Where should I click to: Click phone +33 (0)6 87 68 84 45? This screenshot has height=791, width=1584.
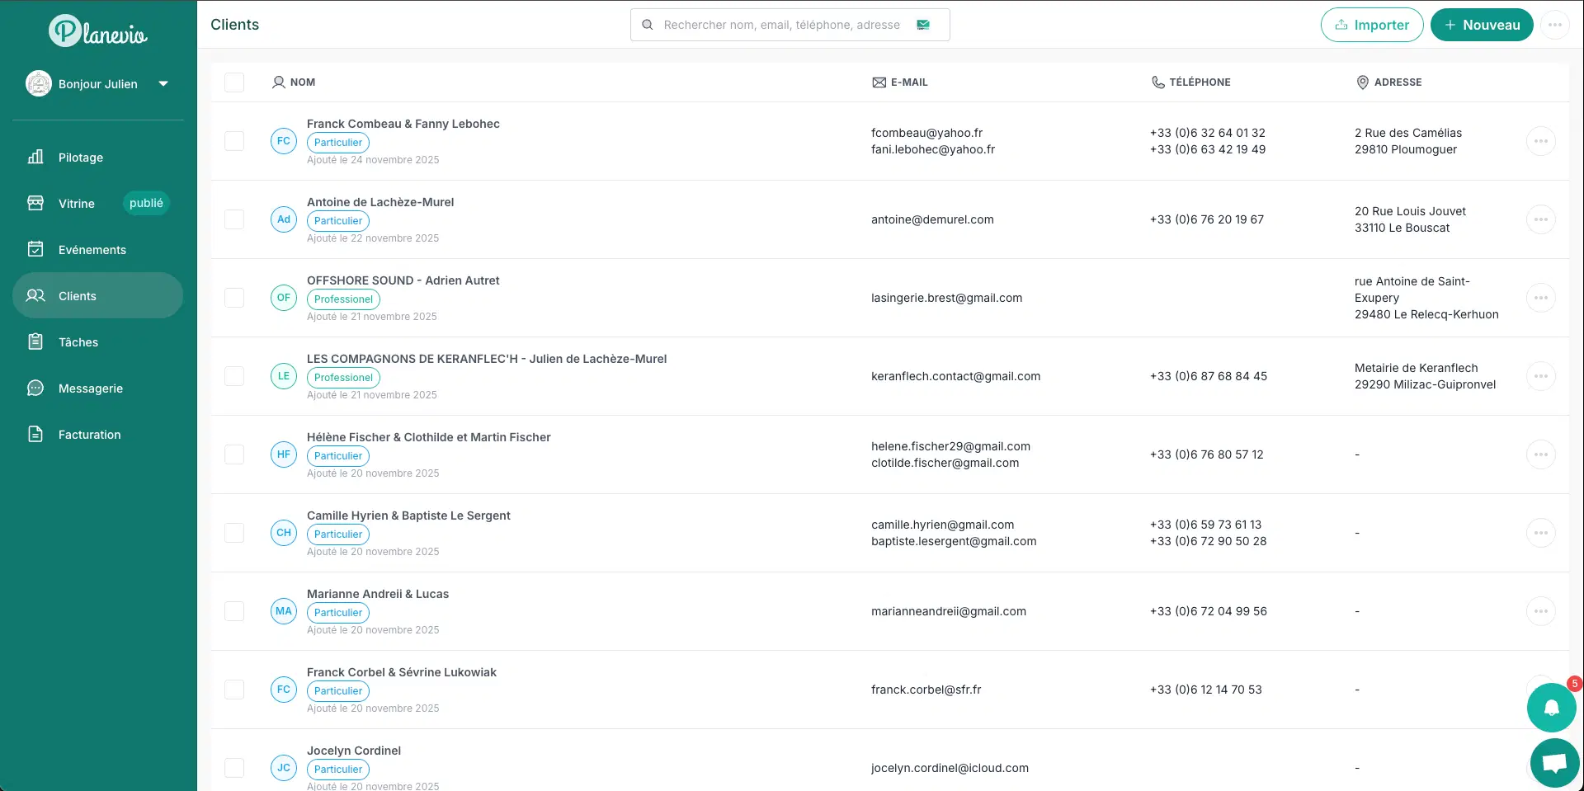click(x=1209, y=376)
